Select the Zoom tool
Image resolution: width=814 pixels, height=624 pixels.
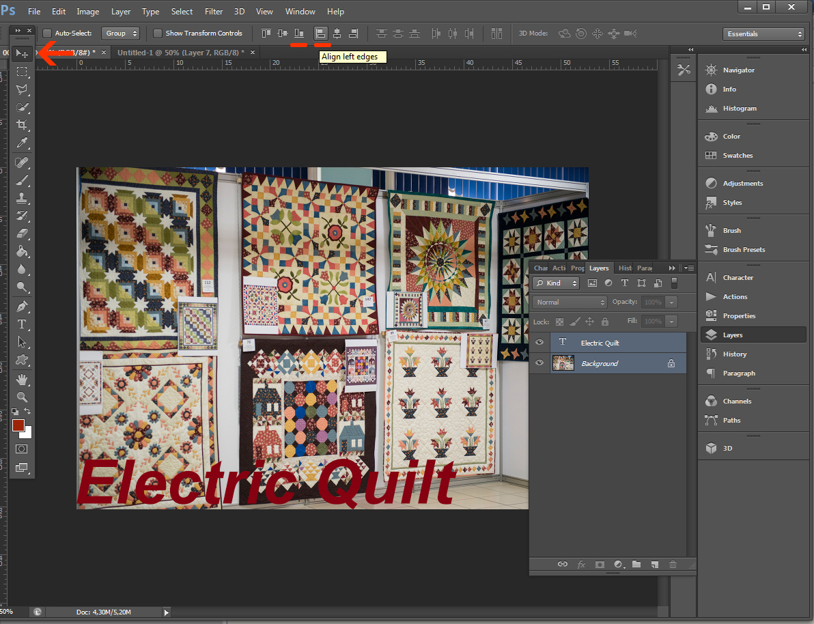pyautogui.click(x=22, y=397)
